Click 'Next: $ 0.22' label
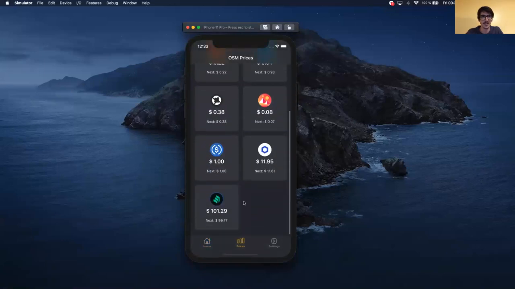Viewport: 515px width, 289px height. pos(216,72)
